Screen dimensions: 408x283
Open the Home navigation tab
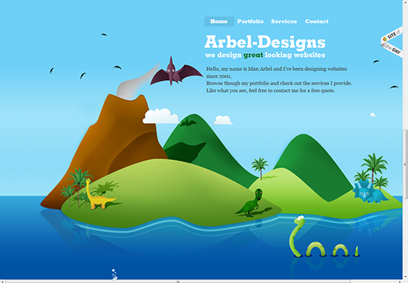click(219, 21)
